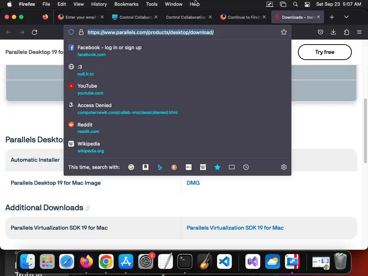Click Automatic Installer row text
368x276 pixels.
point(35,160)
